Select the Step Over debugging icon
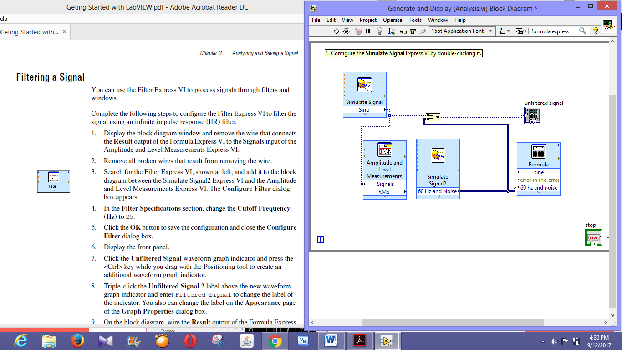The image size is (622, 350). coord(413,31)
